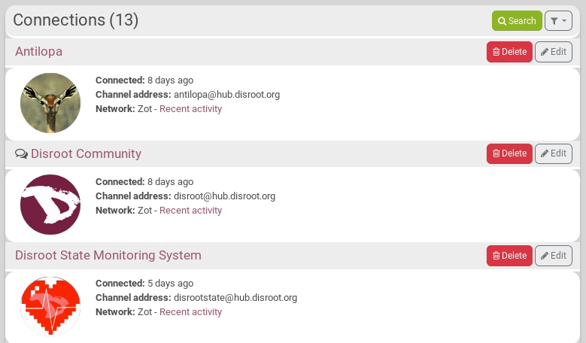This screenshot has height=343, width=586.
Task: View Recent activity for Disroot State Monitoring
Action: (190, 312)
